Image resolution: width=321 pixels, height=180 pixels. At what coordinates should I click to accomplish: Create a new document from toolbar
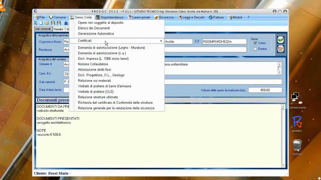click(x=41, y=23)
